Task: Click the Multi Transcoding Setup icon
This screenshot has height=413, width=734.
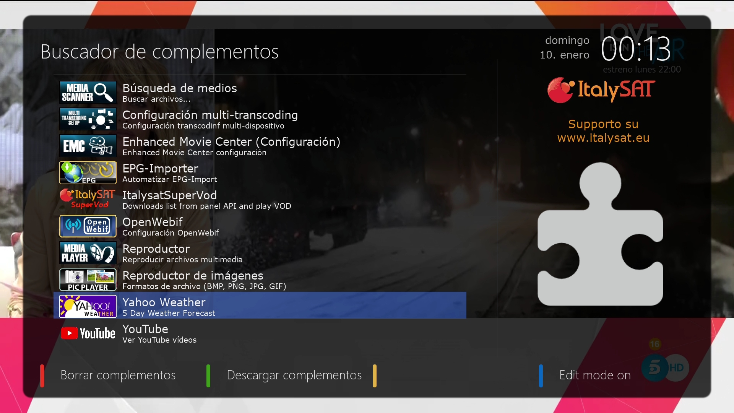Action: click(88, 119)
